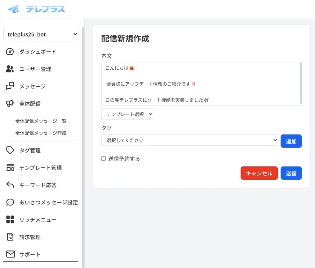Click the 追加 tag button

291,141
